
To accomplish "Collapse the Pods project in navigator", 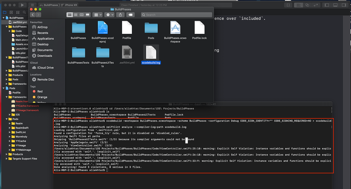I will [x=4, y=88].
